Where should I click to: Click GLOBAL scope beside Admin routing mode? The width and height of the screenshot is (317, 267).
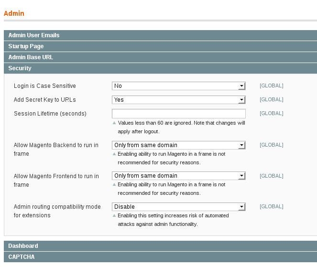click(x=272, y=206)
